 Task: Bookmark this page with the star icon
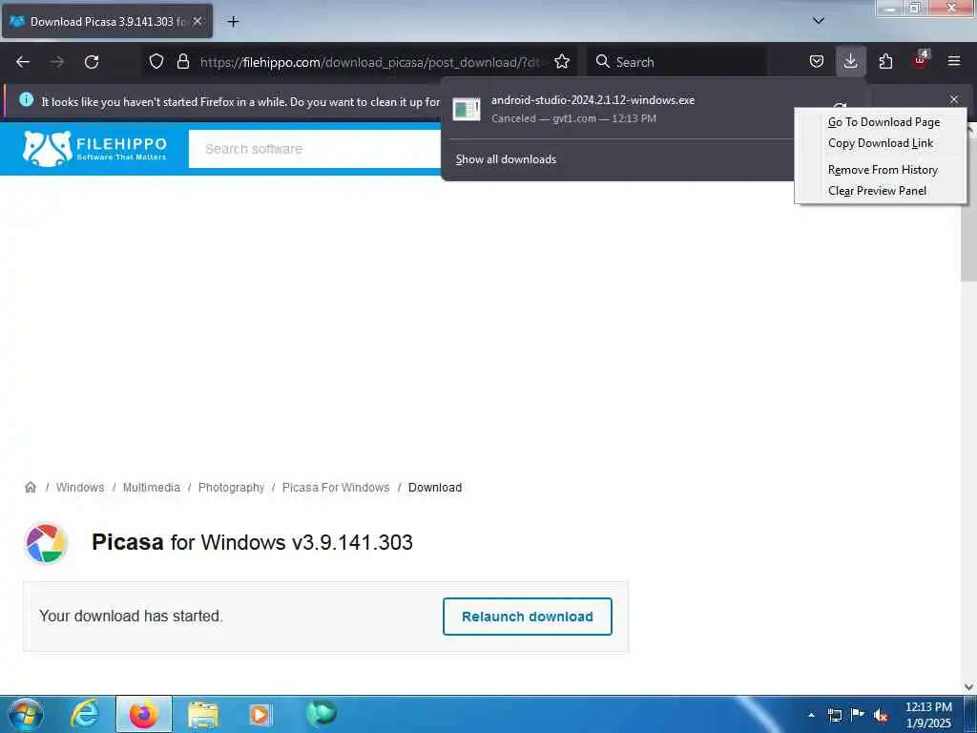(x=562, y=62)
